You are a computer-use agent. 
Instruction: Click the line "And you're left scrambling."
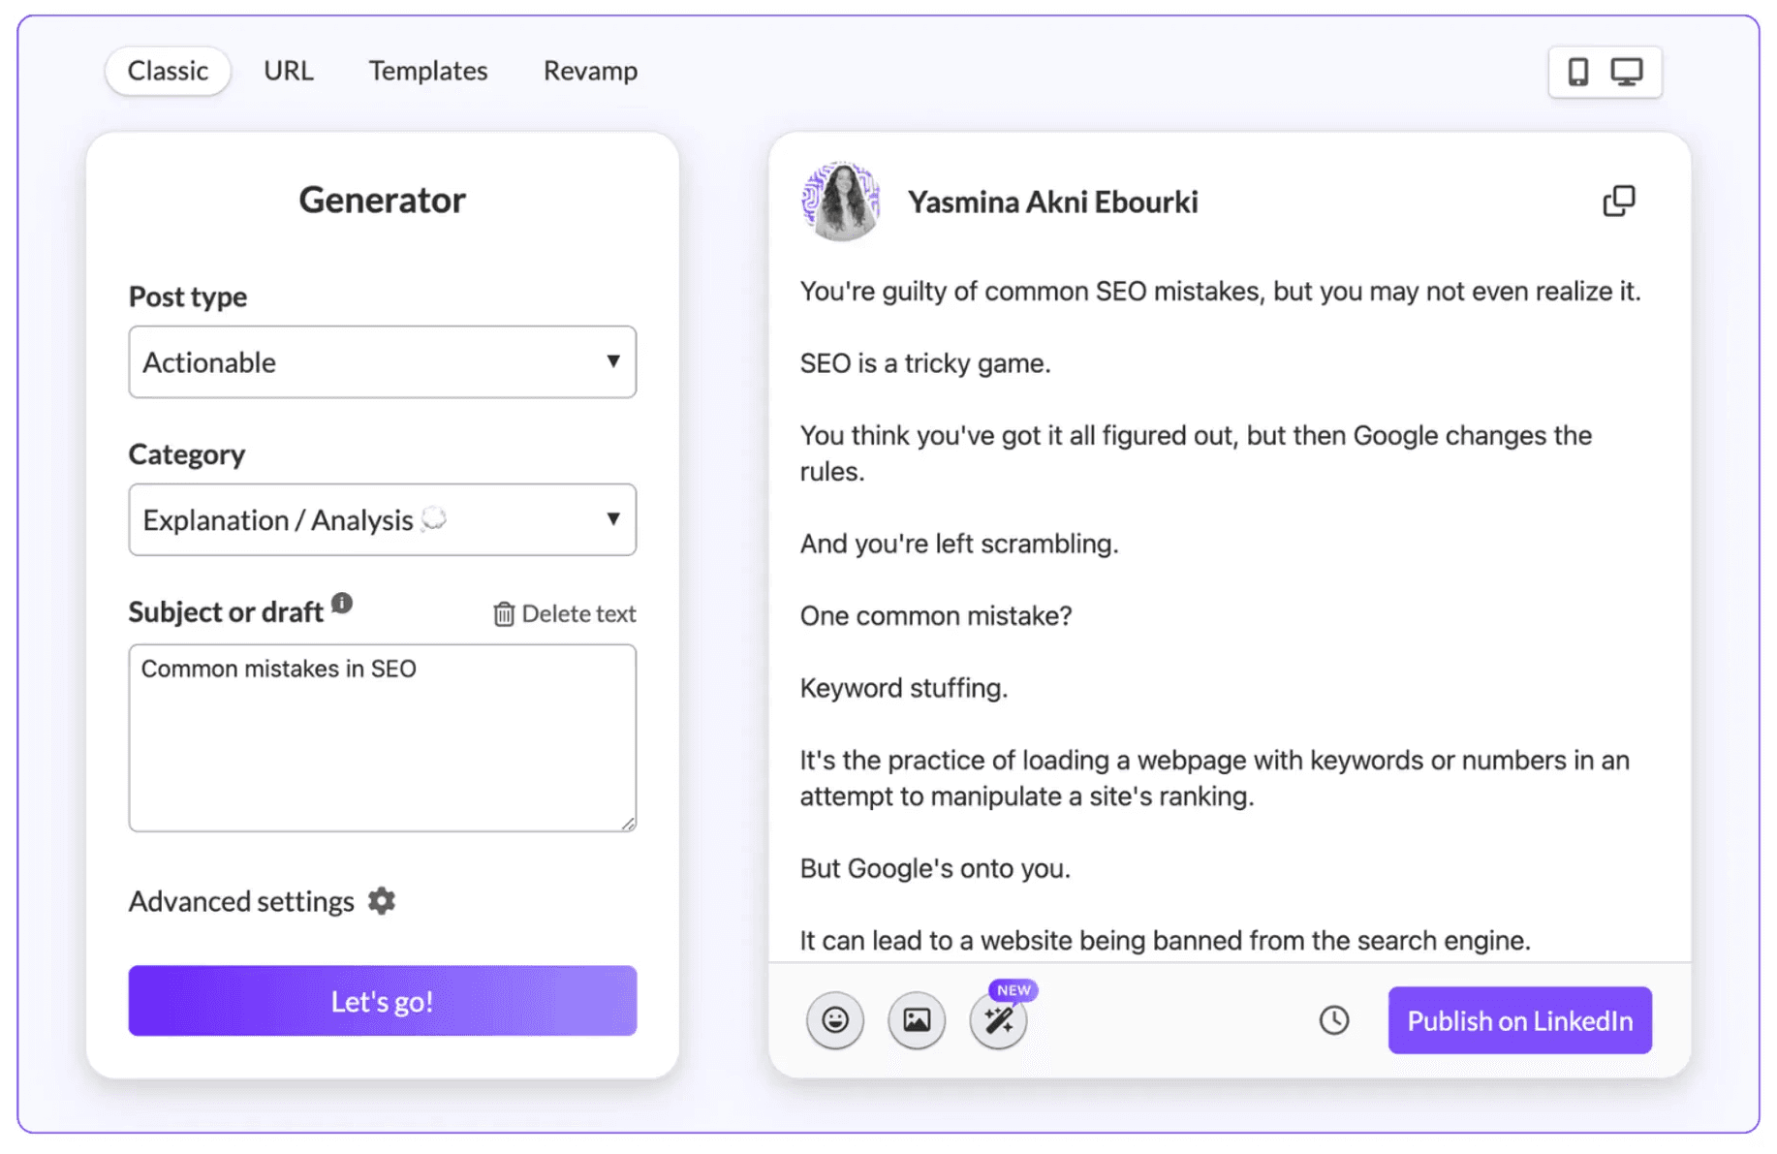(x=959, y=544)
